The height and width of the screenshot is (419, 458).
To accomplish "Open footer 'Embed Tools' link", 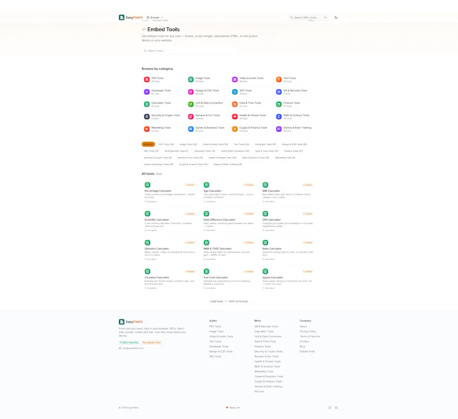I will [x=307, y=352].
